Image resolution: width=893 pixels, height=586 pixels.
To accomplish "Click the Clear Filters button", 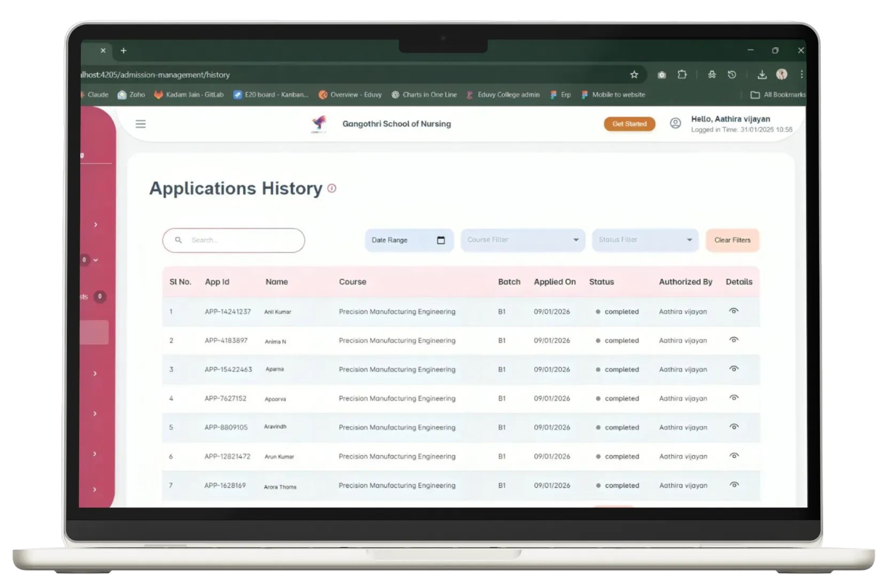I will (732, 240).
